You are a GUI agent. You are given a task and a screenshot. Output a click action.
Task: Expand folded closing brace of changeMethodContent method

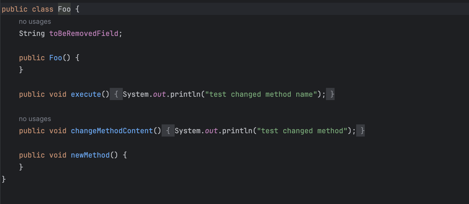point(360,131)
